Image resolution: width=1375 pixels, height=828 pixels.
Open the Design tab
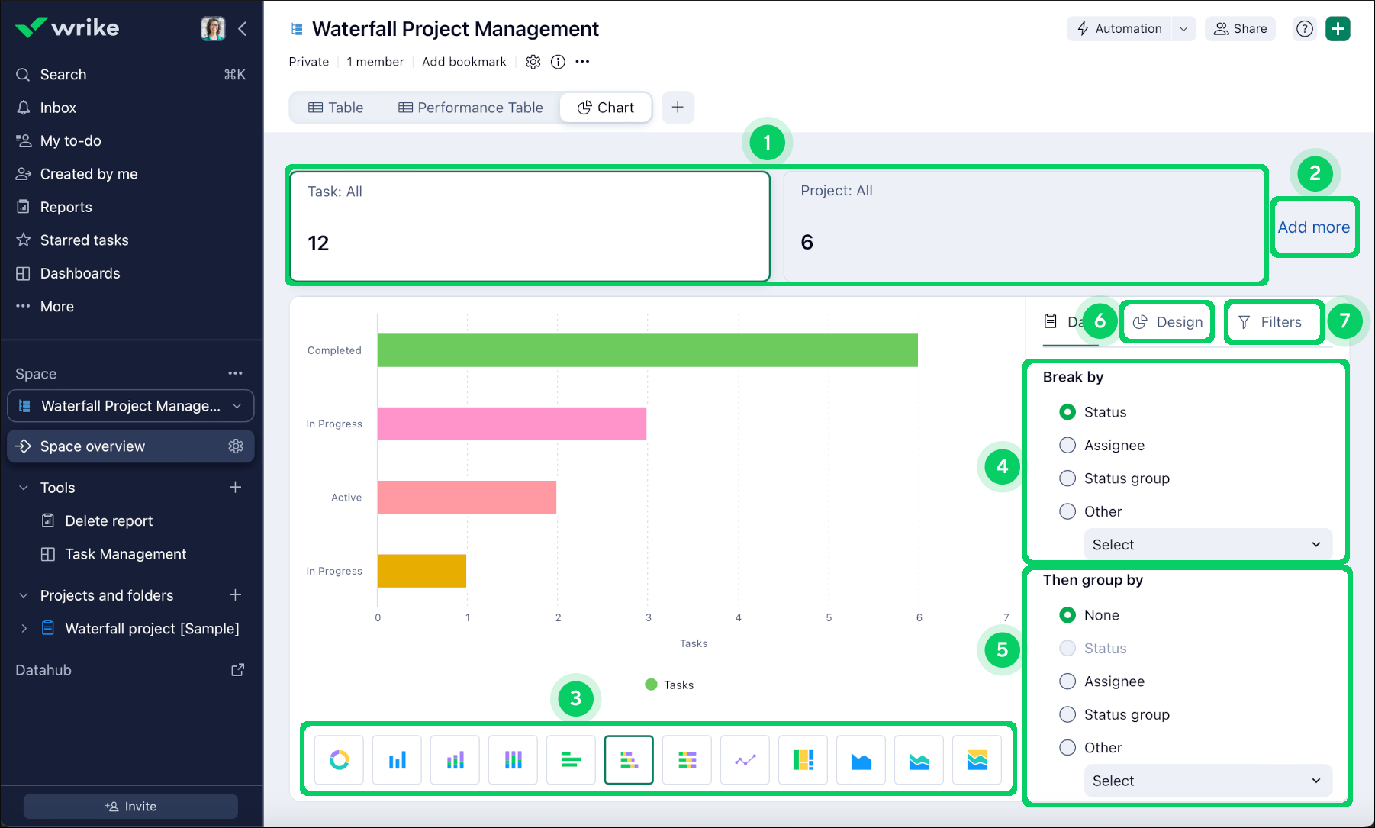click(1167, 322)
